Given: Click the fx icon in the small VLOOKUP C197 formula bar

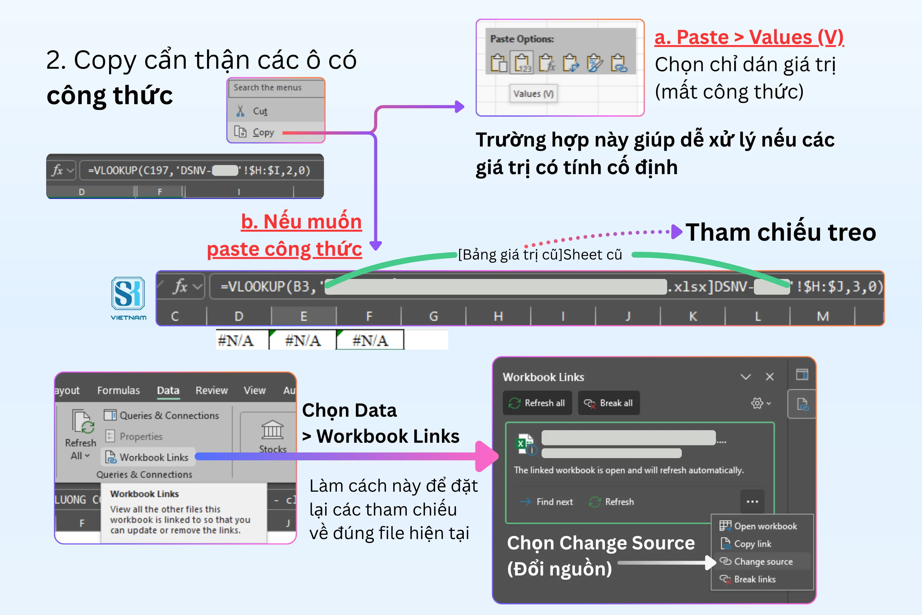Looking at the screenshot, I should coord(57,170).
